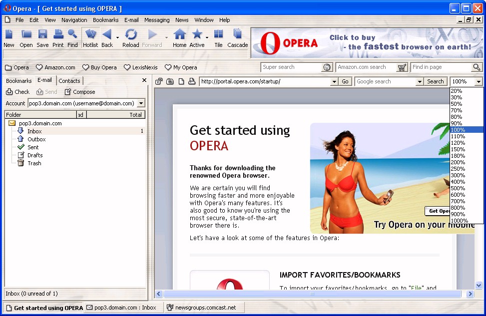Click the Super search go icon
Screen dimensions: 486x316
pyautogui.click(x=327, y=67)
